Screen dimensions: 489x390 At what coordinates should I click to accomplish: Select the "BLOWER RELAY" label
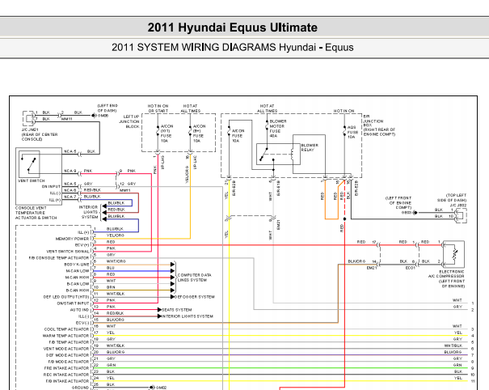(x=310, y=147)
